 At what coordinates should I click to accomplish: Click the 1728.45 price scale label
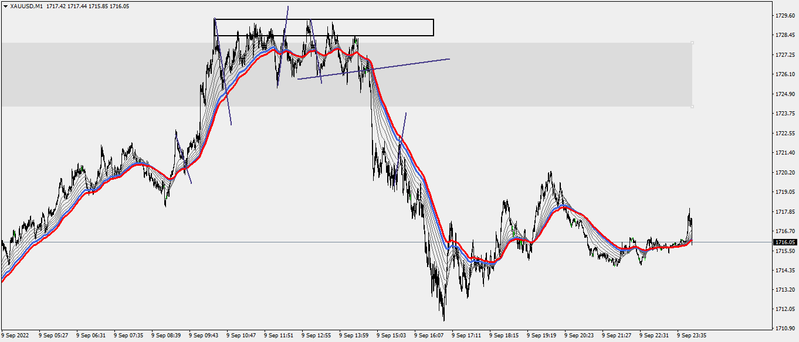pyautogui.click(x=784, y=35)
